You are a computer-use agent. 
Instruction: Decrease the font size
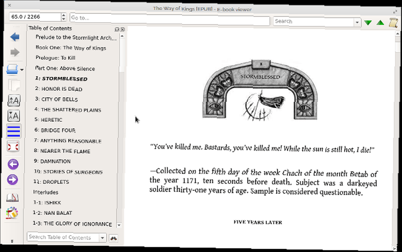(13, 116)
